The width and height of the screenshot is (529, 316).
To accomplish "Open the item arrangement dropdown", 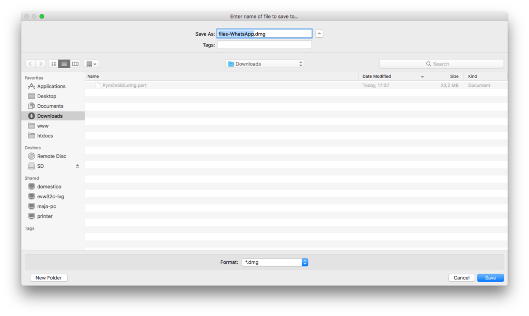I will pos(91,64).
